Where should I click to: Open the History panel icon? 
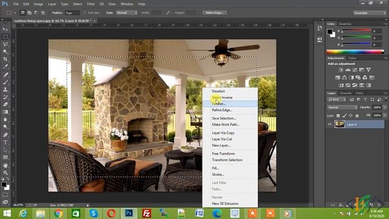320,29
